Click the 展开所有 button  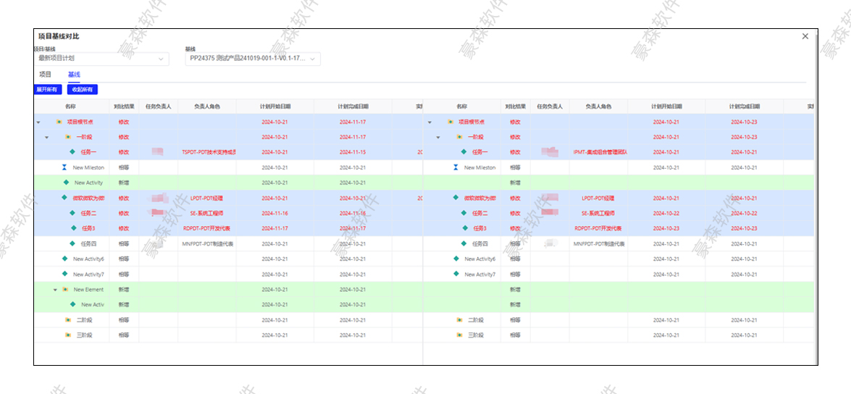pyautogui.click(x=47, y=90)
